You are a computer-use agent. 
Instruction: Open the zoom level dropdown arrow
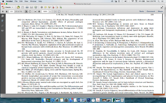click(x=50, y=11)
